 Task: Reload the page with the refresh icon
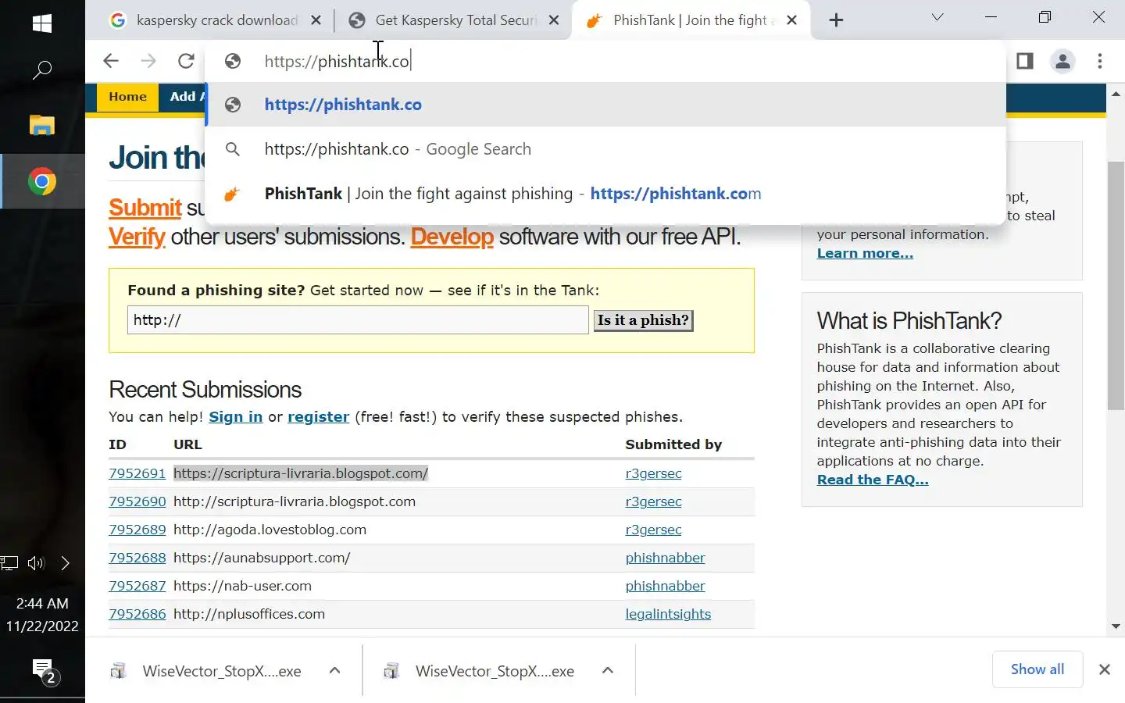coord(186,61)
